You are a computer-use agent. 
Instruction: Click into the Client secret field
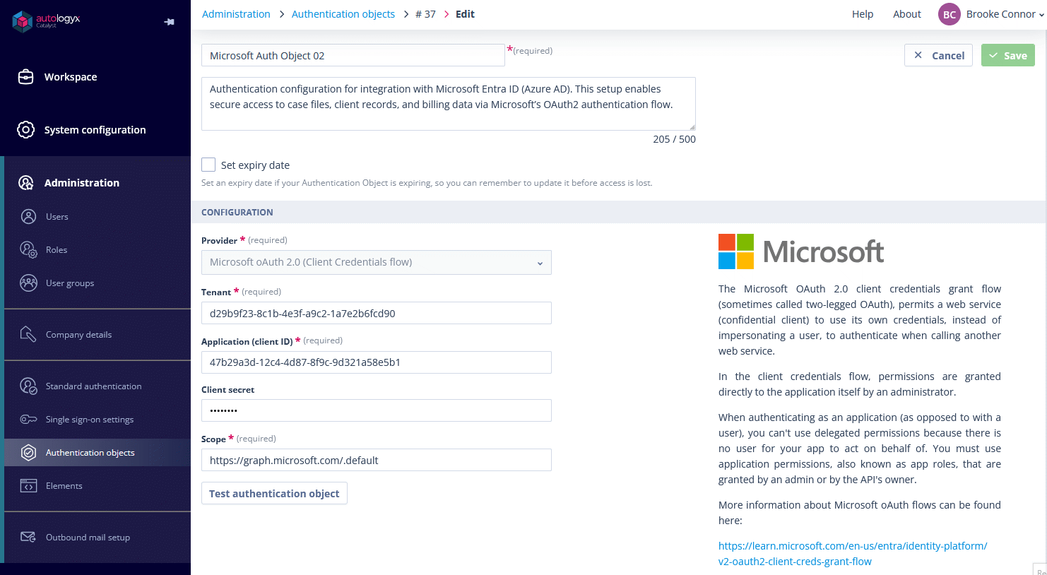click(x=377, y=410)
